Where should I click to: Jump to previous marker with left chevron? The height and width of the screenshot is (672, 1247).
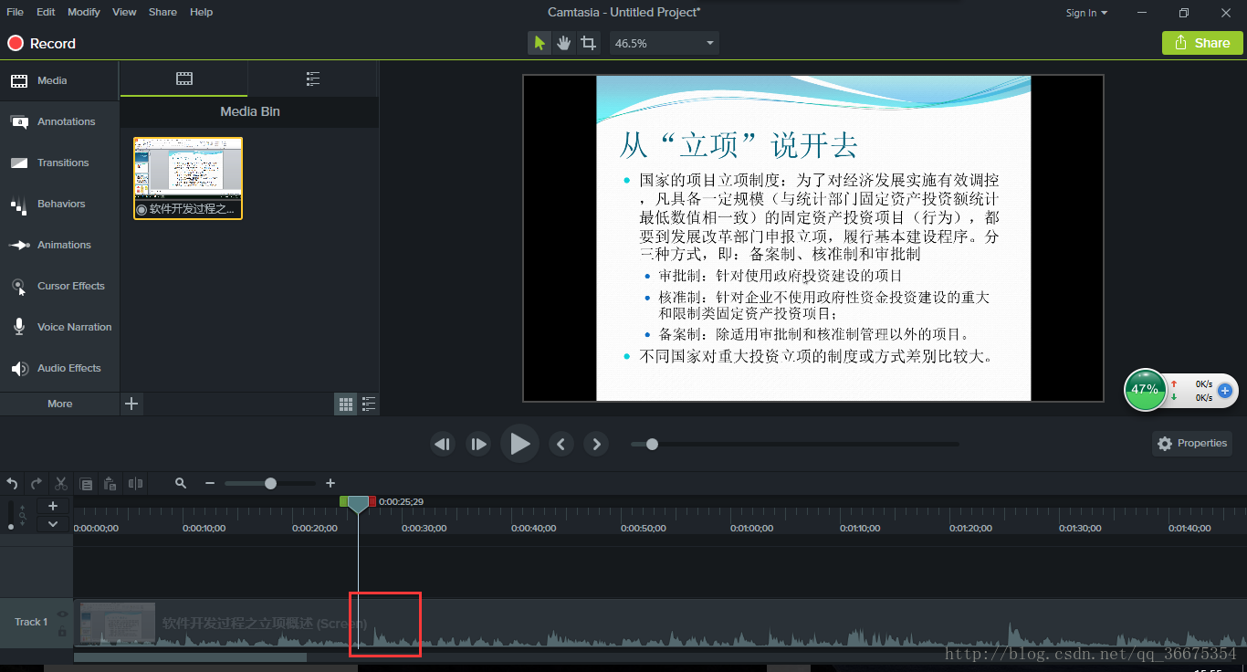tap(561, 444)
